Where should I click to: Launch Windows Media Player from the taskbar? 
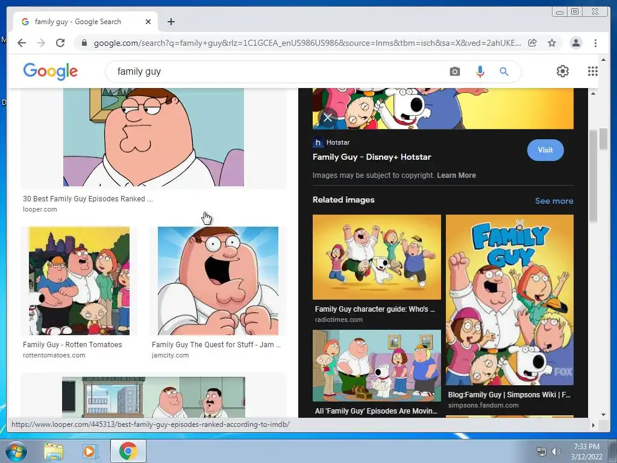click(89, 452)
